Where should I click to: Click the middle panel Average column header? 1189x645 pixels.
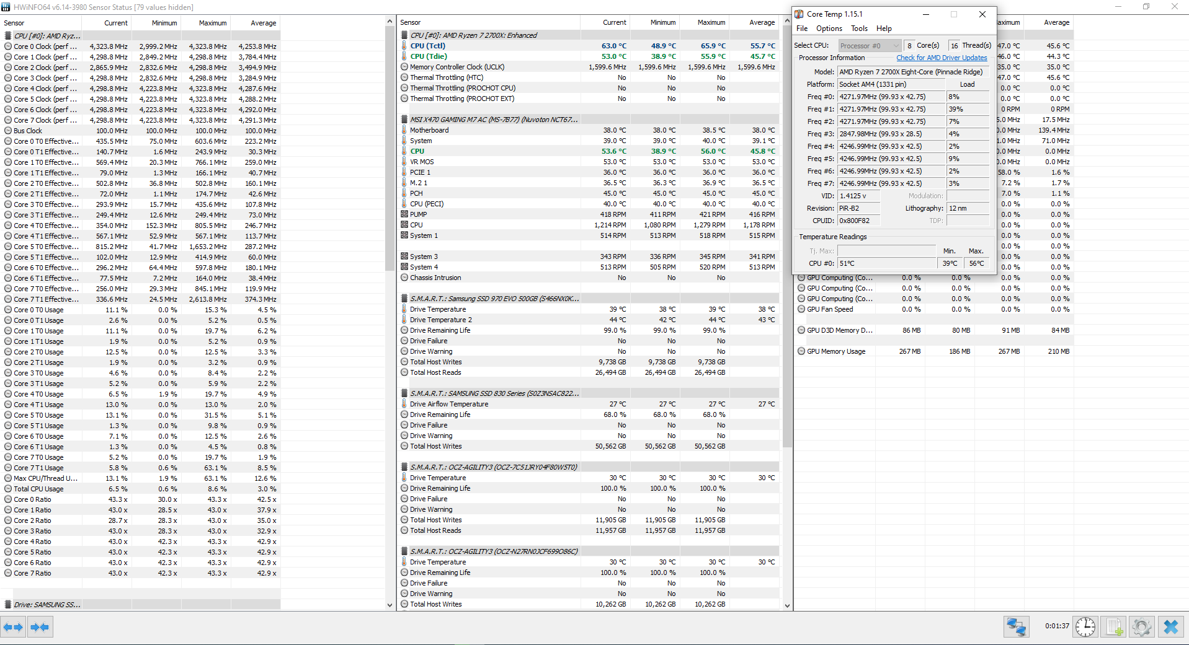(754, 22)
